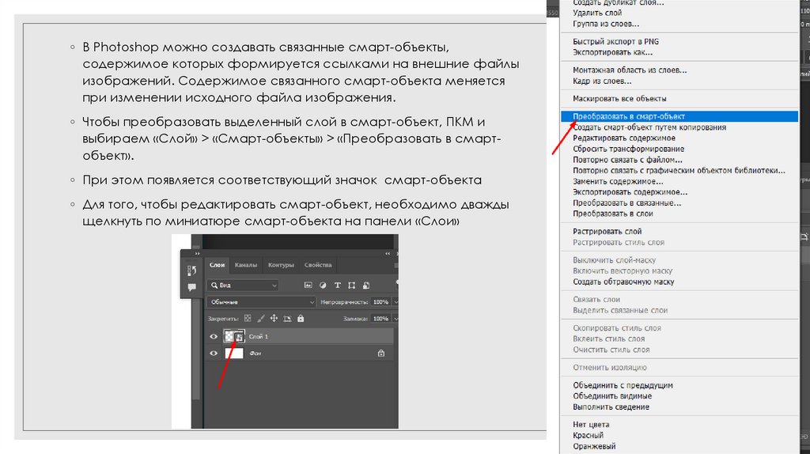Switch to the Каналы tab
The width and height of the screenshot is (810, 454).
[x=245, y=265]
